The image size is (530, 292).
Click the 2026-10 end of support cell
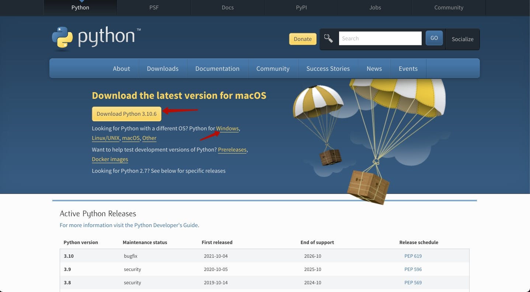(x=313, y=256)
